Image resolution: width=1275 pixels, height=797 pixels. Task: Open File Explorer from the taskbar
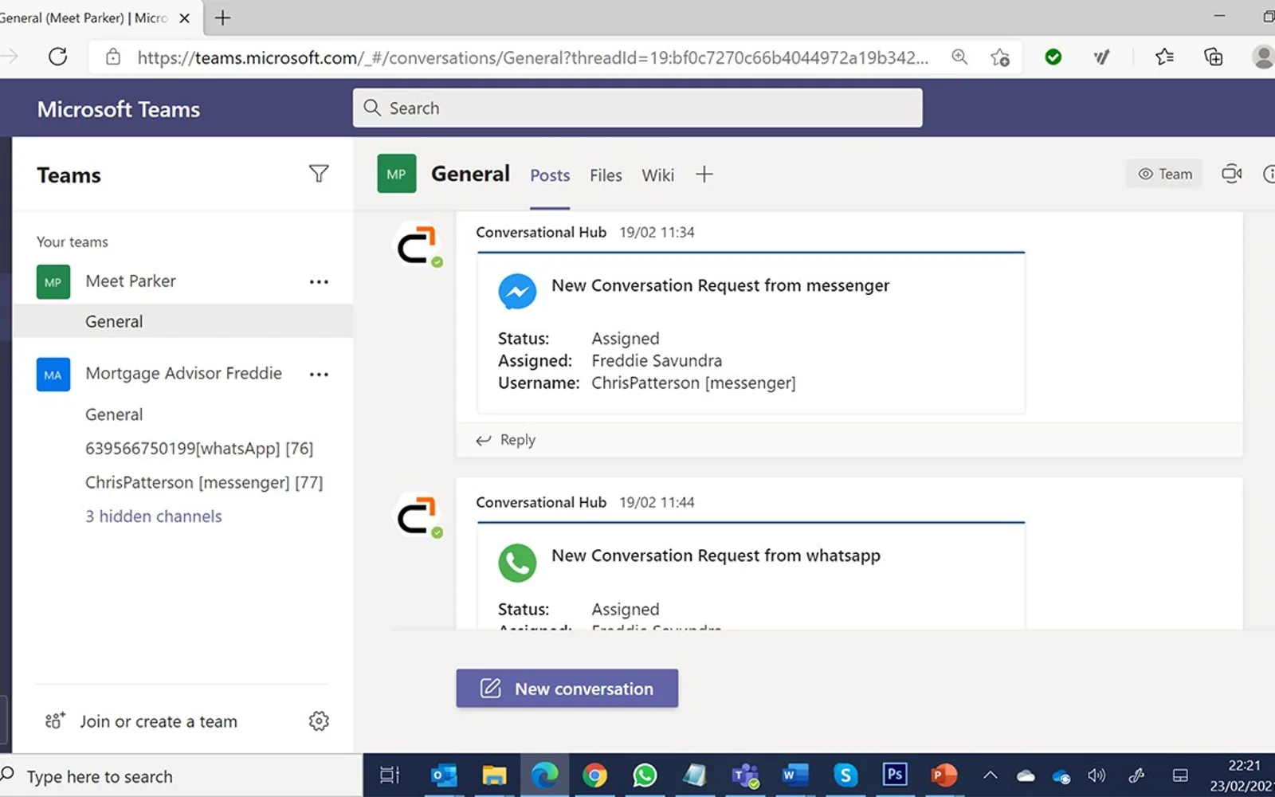pos(494,775)
